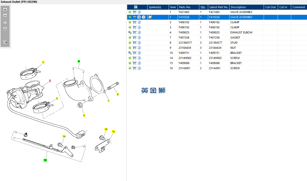Click part number T421465 in Parts No. column
The width and height of the screenshot is (307, 181).
coord(184,12)
